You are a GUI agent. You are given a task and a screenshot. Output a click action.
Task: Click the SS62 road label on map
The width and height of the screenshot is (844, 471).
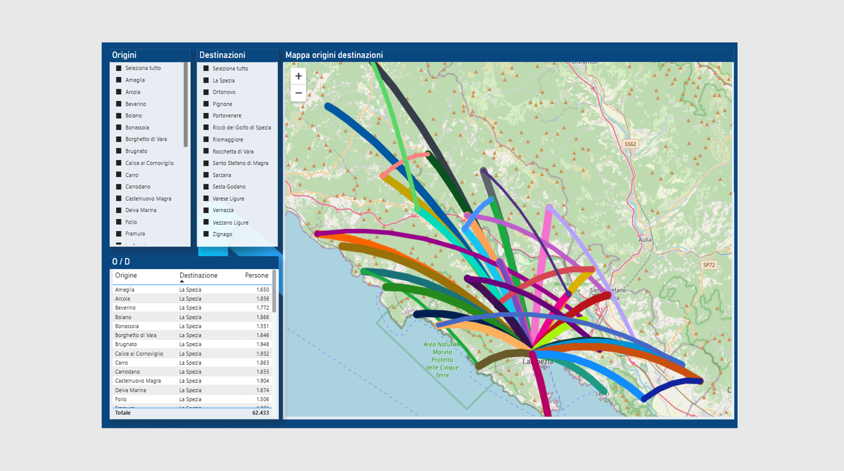pyautogui.click(x=630, y=144)
